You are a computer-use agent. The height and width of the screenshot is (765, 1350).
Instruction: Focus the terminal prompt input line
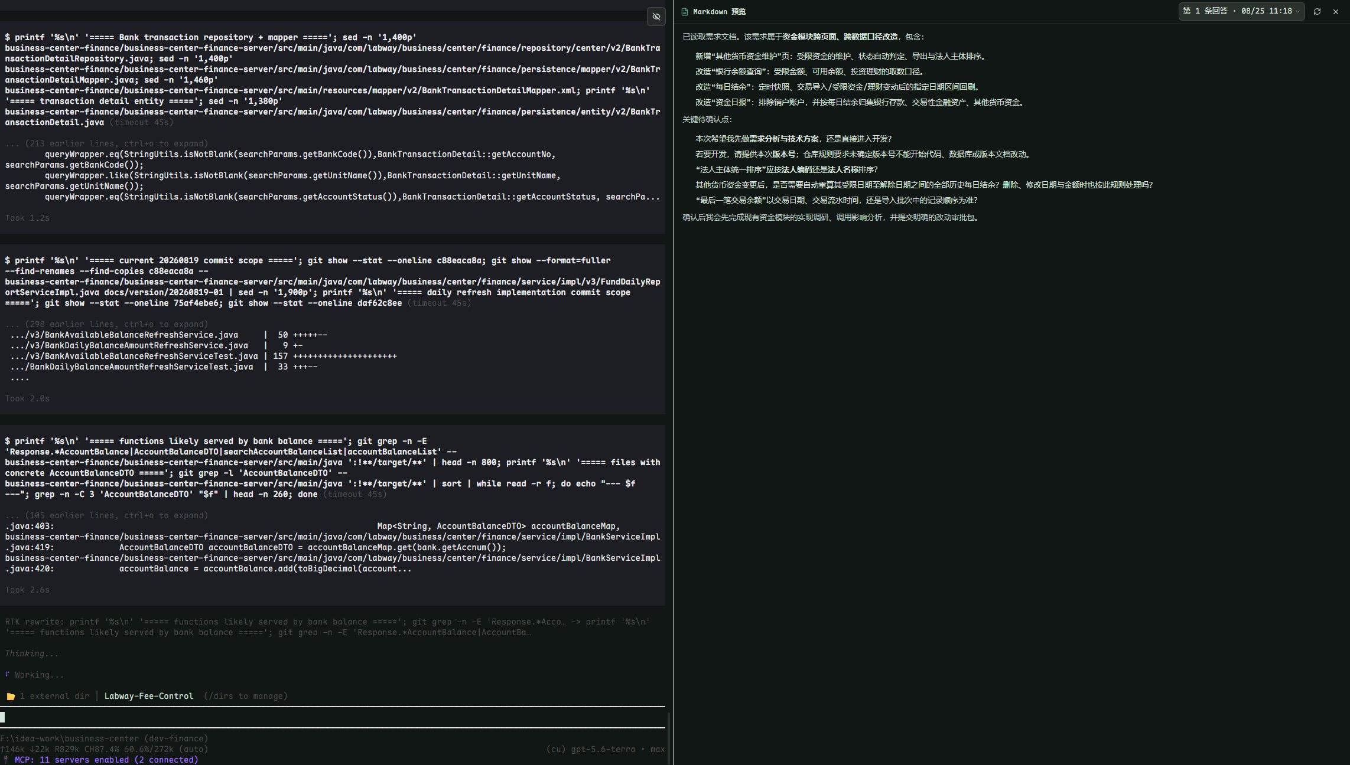[333, 717]
